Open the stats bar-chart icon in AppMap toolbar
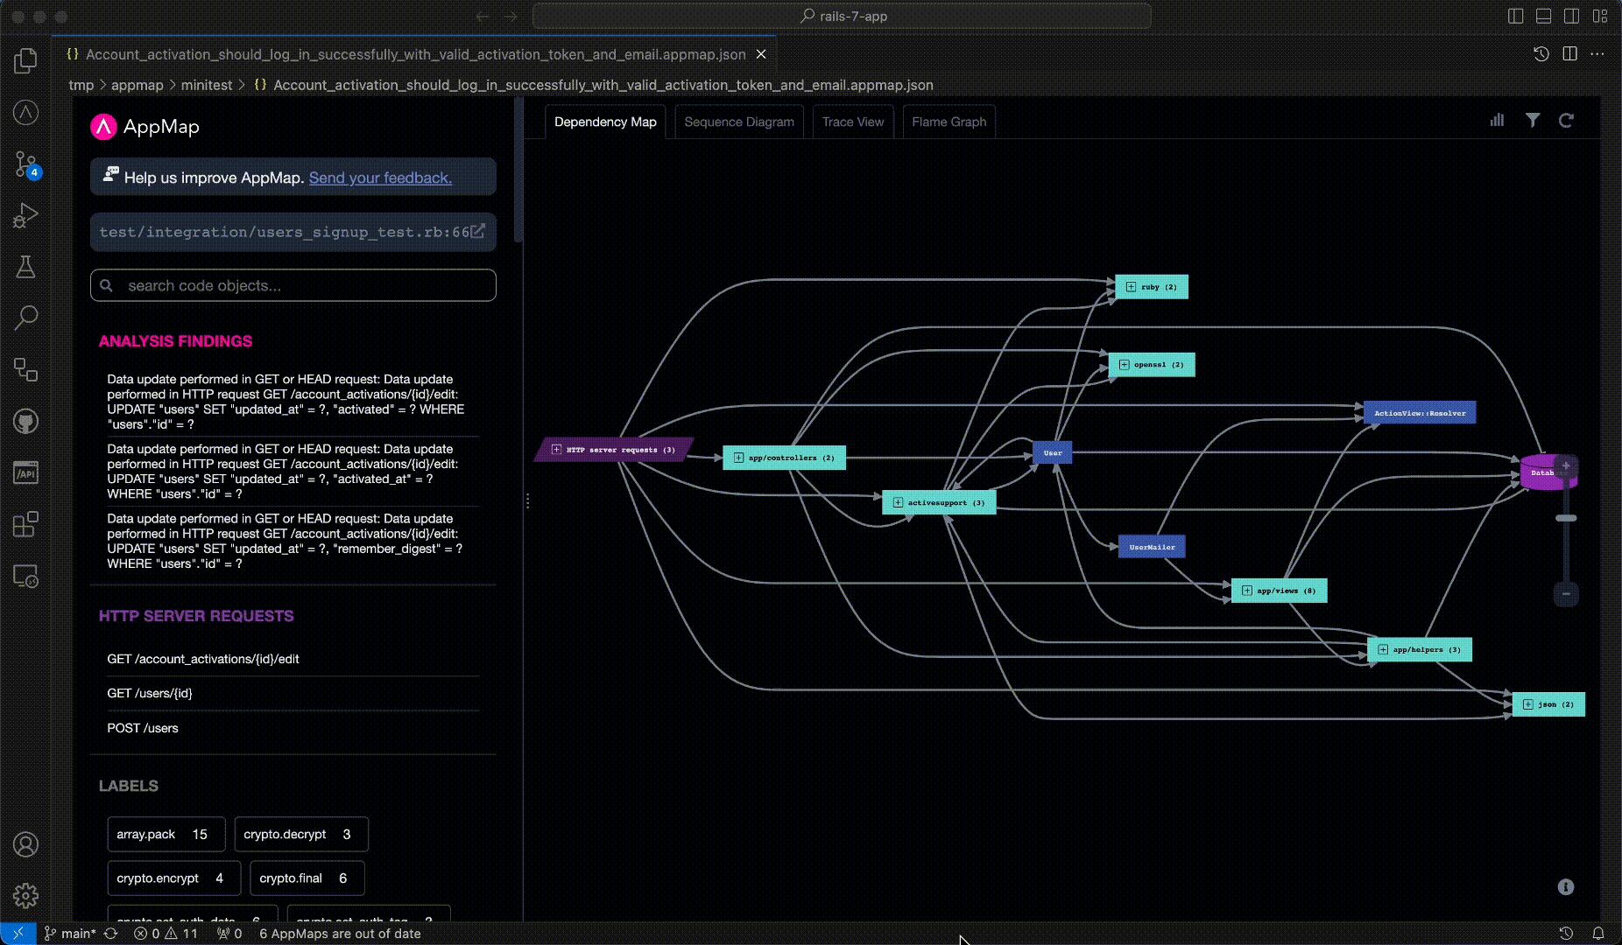This screenshot has width=1622, height=945. [x=1497, y=120]
